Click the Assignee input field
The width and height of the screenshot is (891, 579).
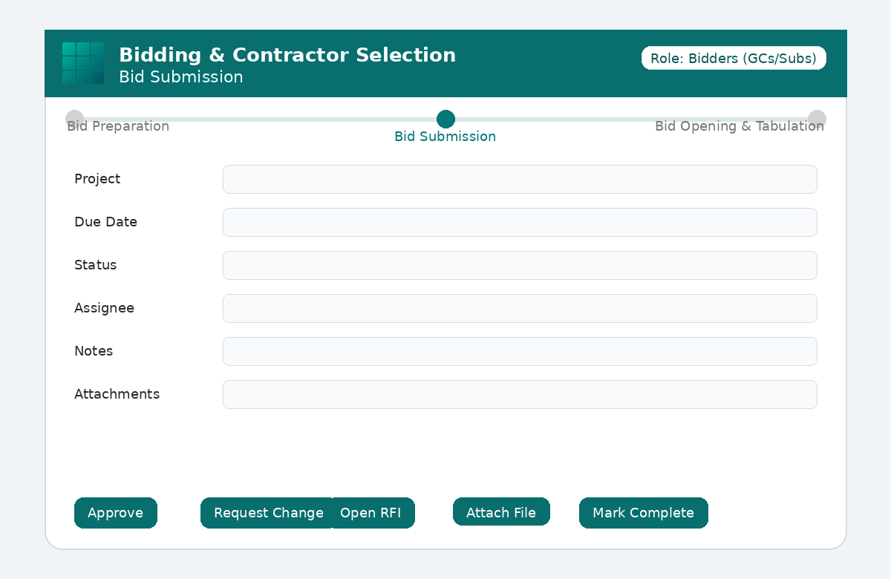pyautogui.click(x=520, y=308)
